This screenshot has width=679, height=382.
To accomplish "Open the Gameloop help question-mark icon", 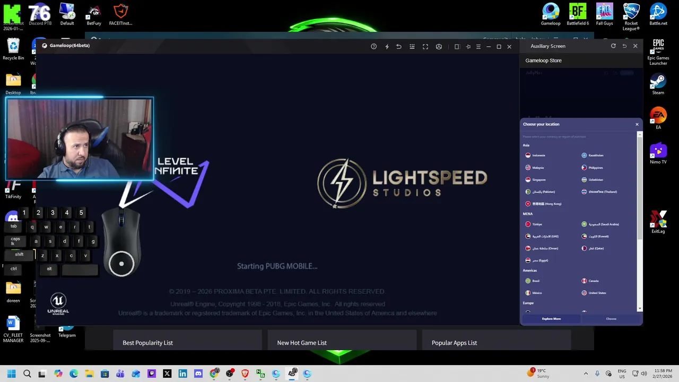I will click(x=373, y=47).
